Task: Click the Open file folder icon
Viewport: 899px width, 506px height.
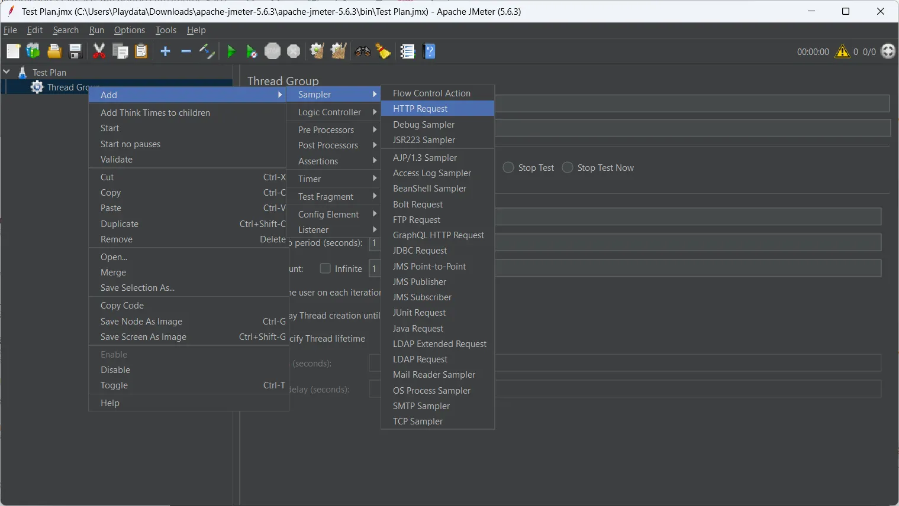Action: click(54, 51)
